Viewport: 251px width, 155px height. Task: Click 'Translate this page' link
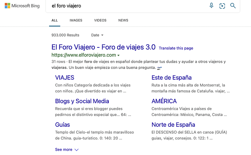click(176, 48)
